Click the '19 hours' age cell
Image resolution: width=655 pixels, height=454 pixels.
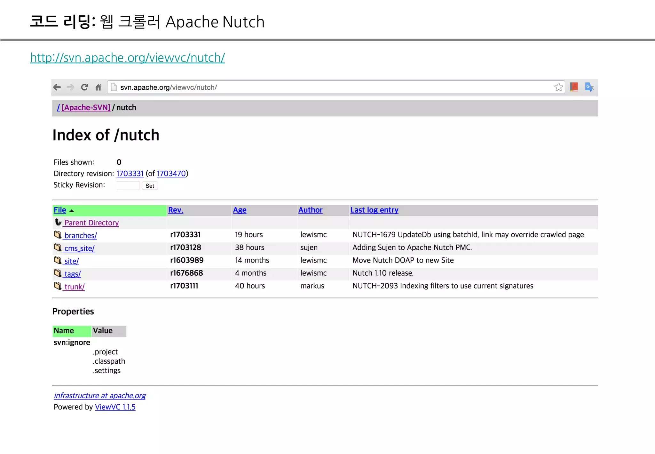tap(249, 235)
